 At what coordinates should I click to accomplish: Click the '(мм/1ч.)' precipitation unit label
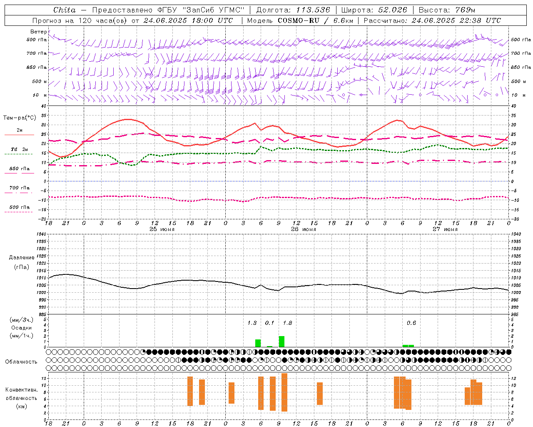(x=22, y=336)
